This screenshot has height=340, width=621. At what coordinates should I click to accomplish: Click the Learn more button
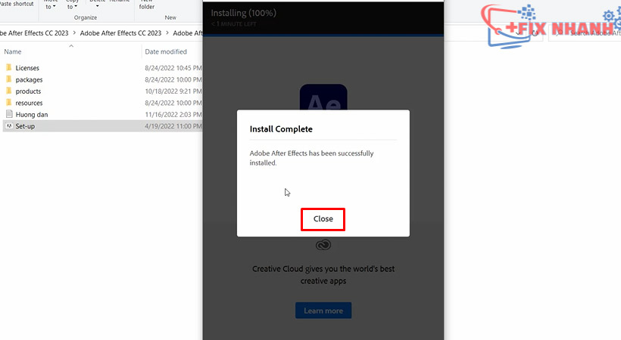[x=323, y=311]
